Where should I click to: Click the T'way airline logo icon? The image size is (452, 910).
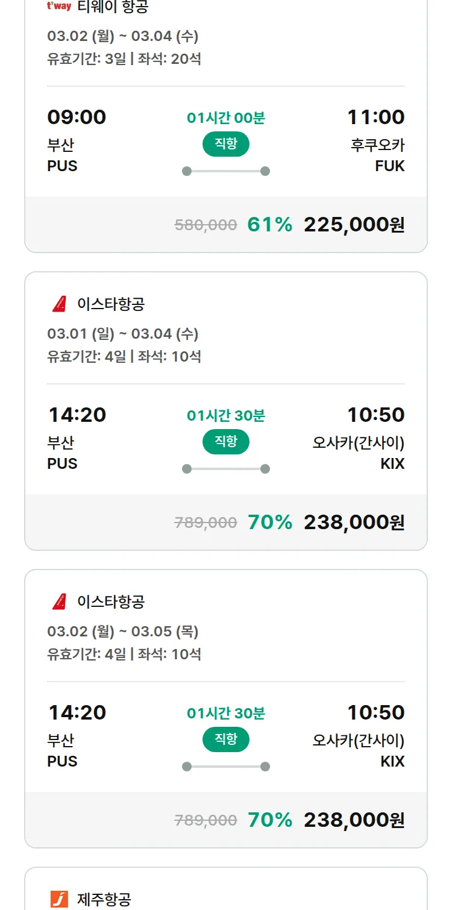tap(58, 7)
